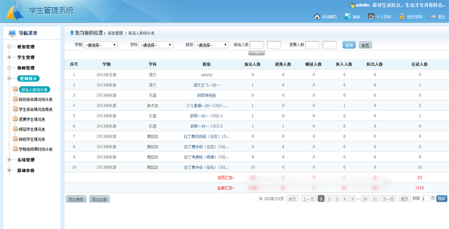
Task: Go to page 21 in pagination
Action: [375, 199]
